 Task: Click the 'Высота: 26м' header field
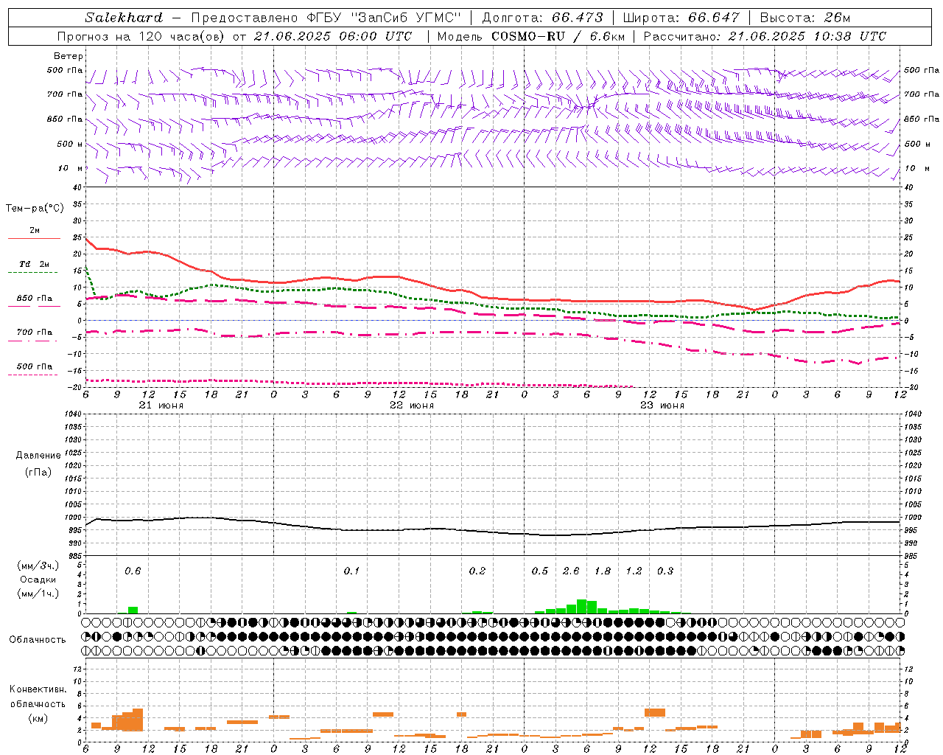(x=804, y=18)
